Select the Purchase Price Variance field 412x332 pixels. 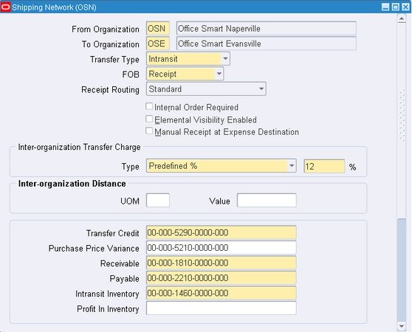pos(222,248)
